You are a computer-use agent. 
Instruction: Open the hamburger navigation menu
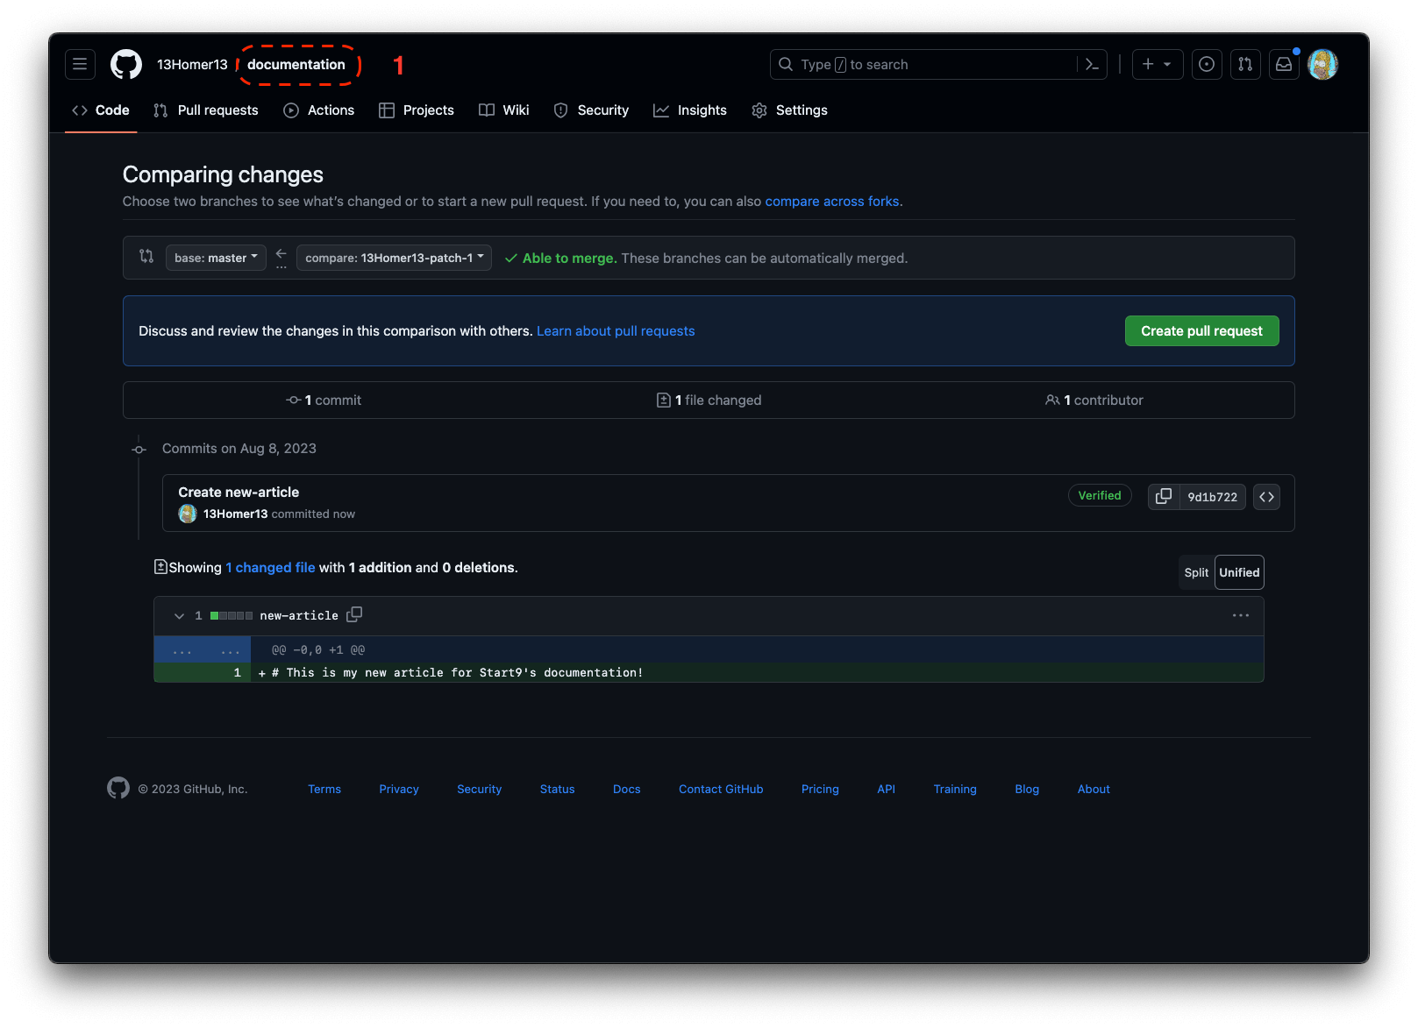click(x=80, y=64)
